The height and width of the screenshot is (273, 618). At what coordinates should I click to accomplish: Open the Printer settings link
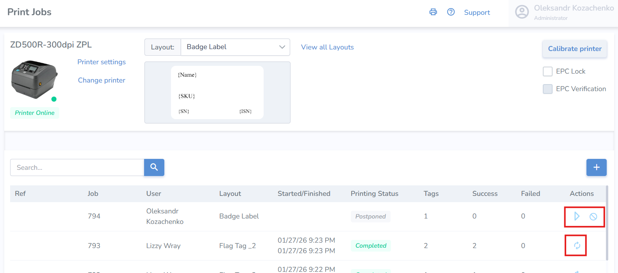tap(101, 62)
